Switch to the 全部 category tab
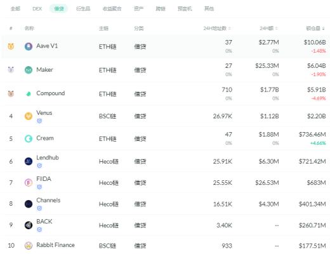The width and height of the screenshot is (330, 254). point(15,8)
